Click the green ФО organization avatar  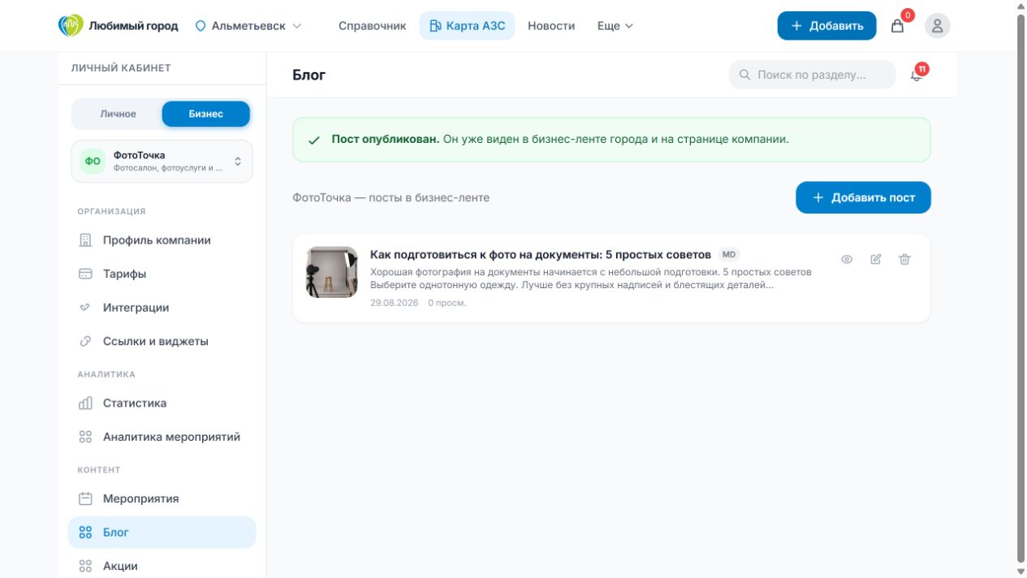click(x=93, y=161)
